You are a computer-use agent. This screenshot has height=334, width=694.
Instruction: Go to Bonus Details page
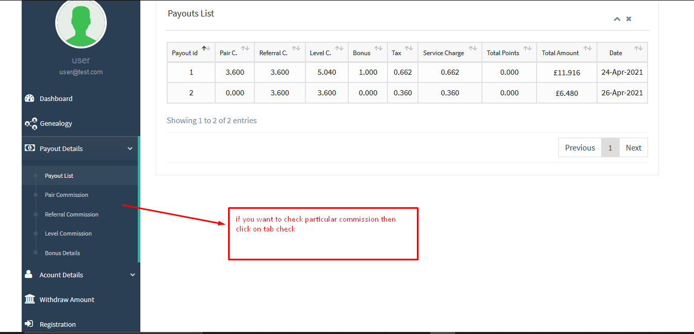[x=62, y=253]
